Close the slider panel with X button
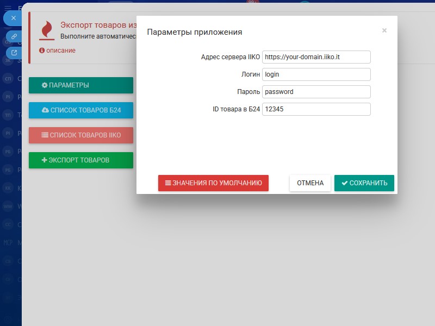Viewport: 435px width, 326px height. (13, 18)
